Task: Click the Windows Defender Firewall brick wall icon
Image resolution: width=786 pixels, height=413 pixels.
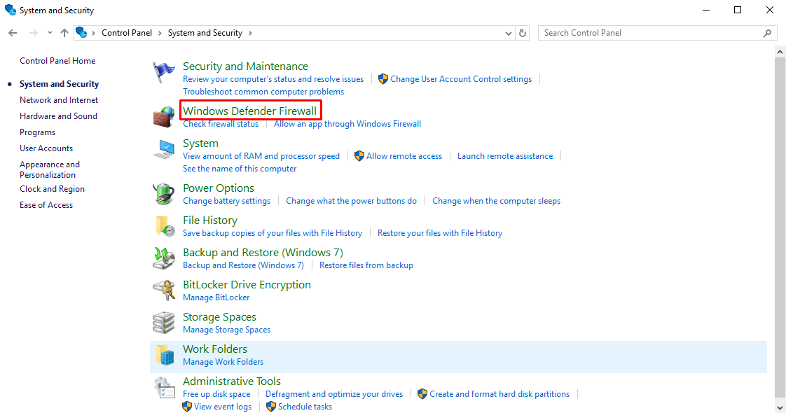Action: pyautogui.click(x=163, y=117)
